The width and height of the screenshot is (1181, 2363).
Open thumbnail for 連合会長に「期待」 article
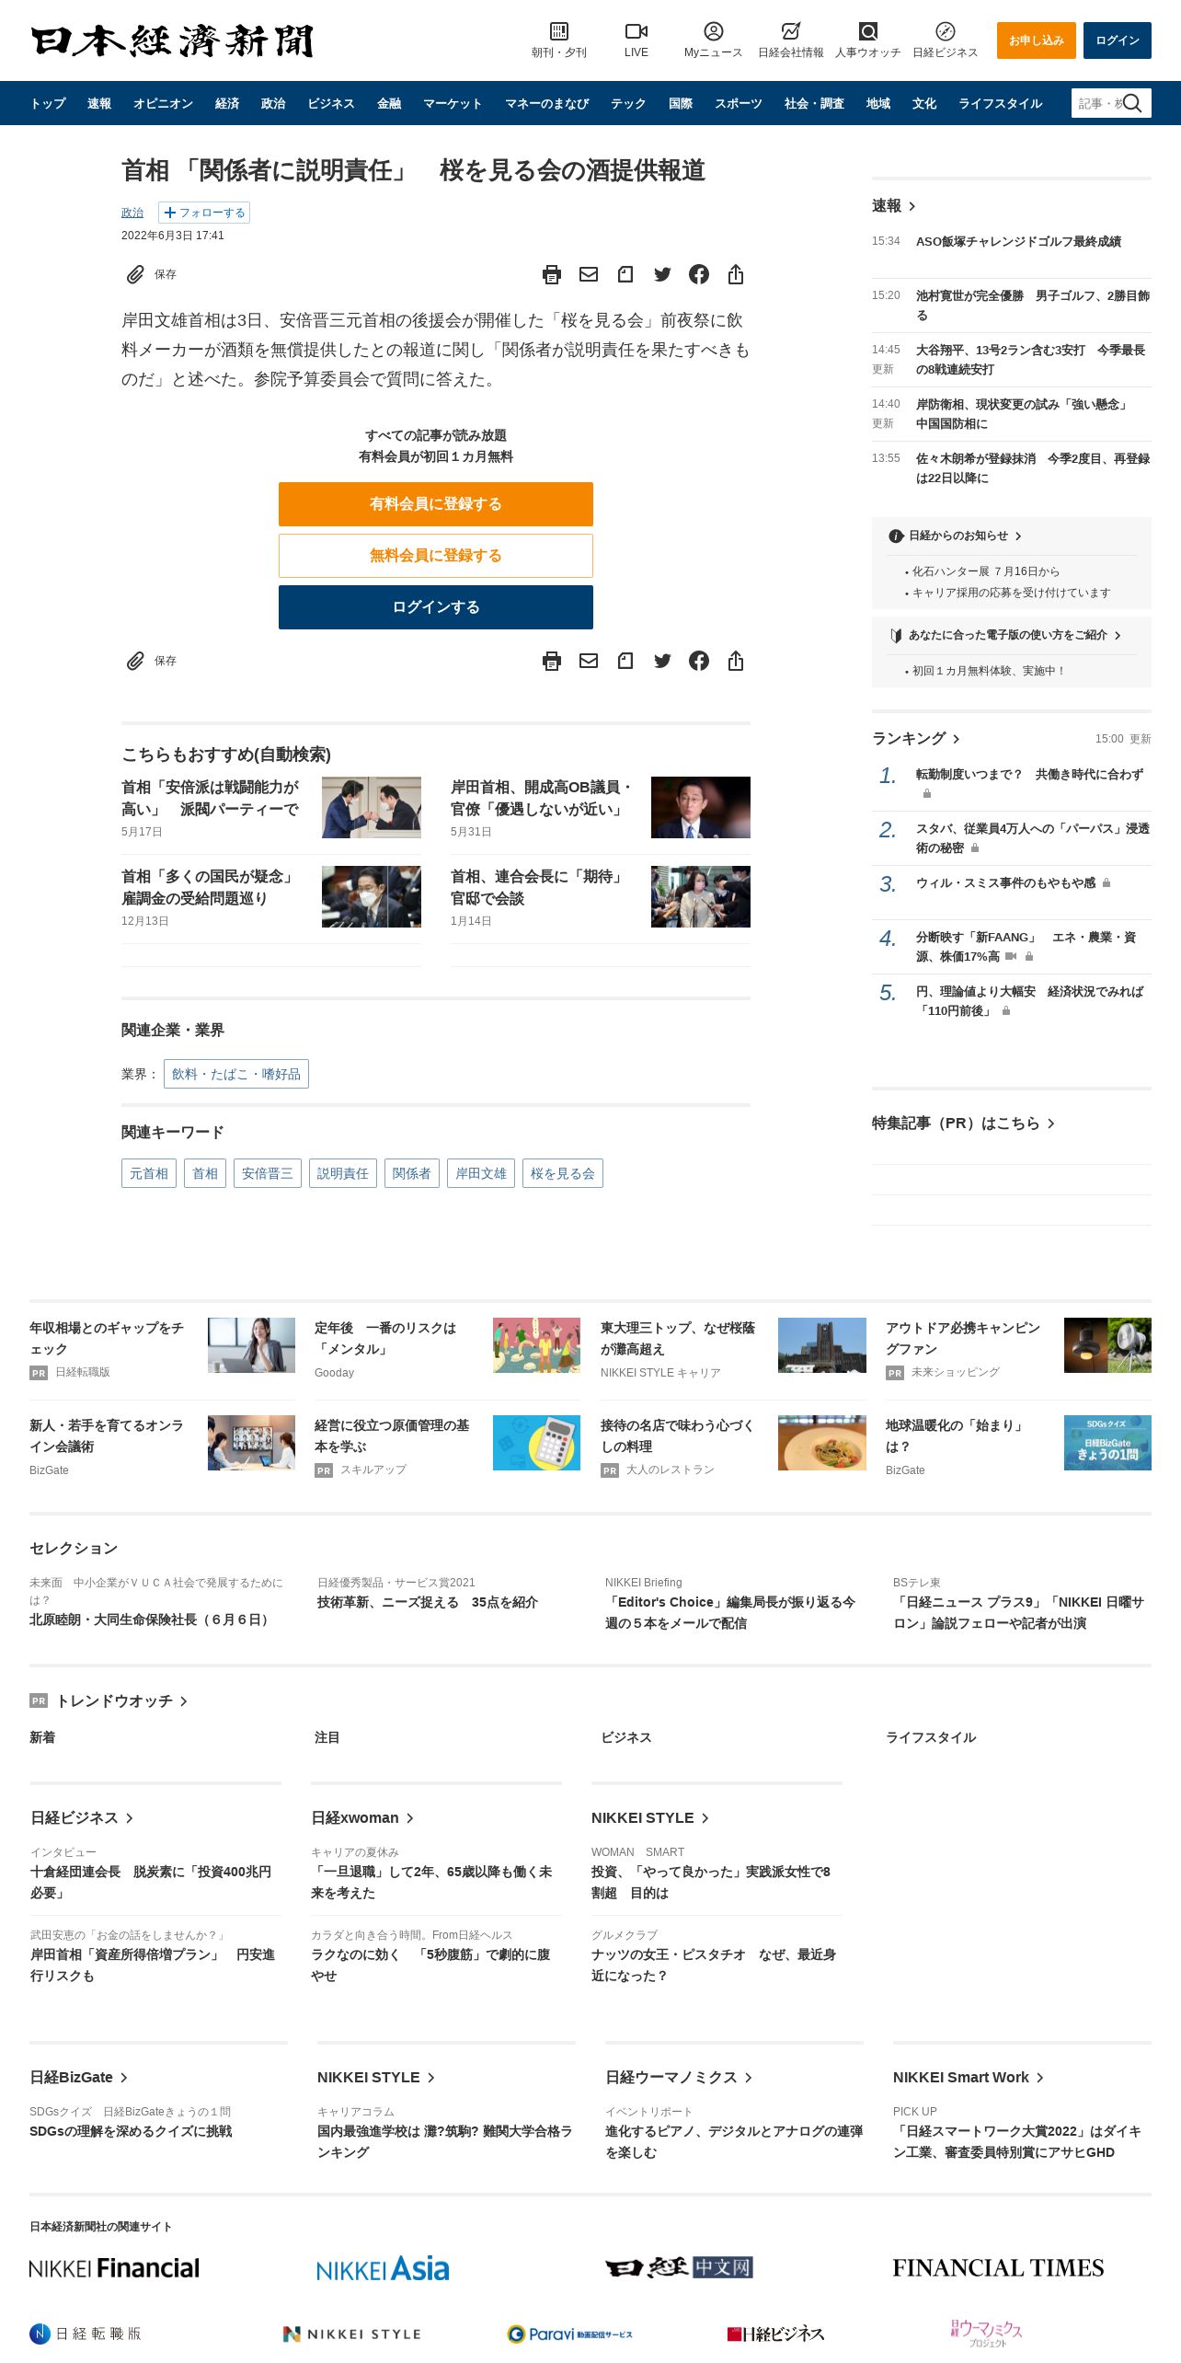click(x=701, y=896)
